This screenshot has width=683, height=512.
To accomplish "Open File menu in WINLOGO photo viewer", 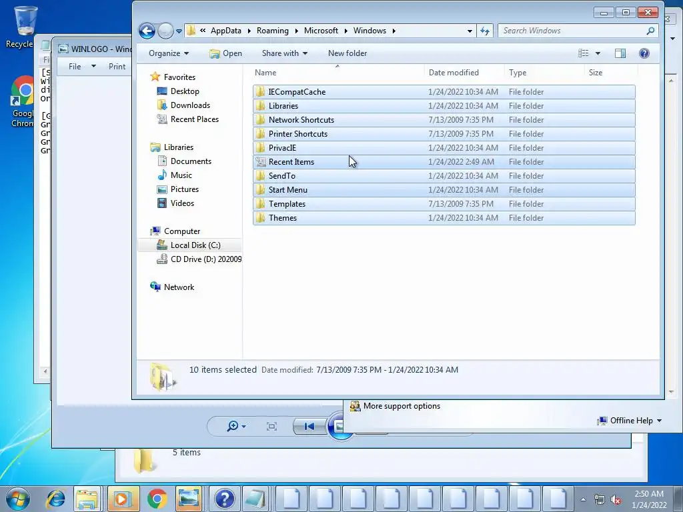I will (x=81, y=67).
